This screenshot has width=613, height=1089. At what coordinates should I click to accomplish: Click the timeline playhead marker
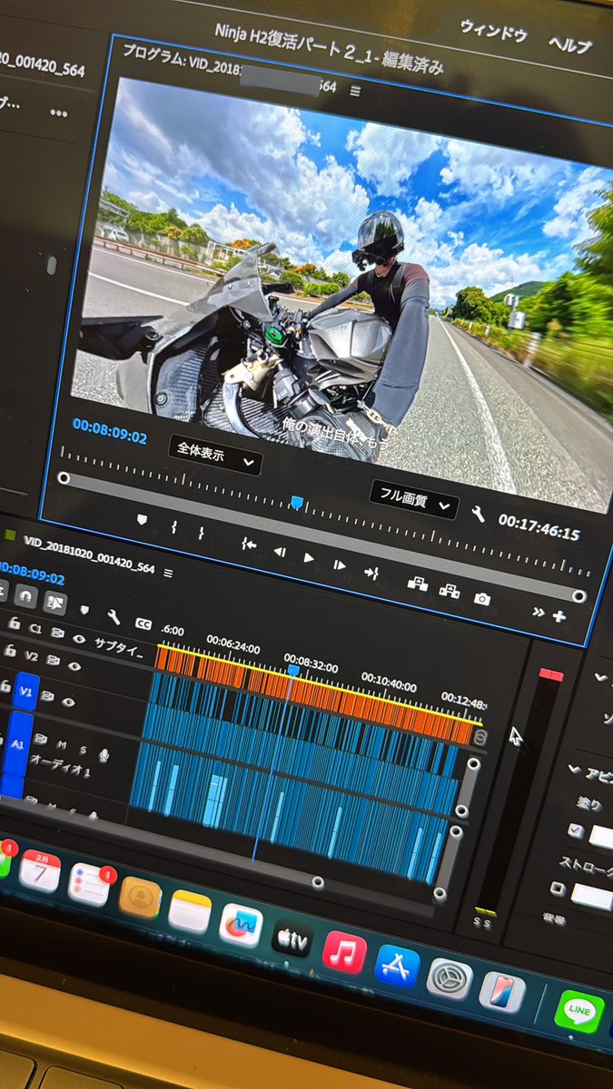[x=293, y=669]
